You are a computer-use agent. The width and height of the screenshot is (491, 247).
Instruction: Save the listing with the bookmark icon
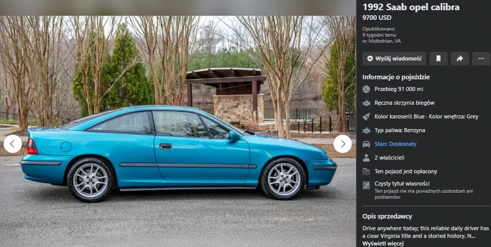pyautogui.click(x=438, y=59)
